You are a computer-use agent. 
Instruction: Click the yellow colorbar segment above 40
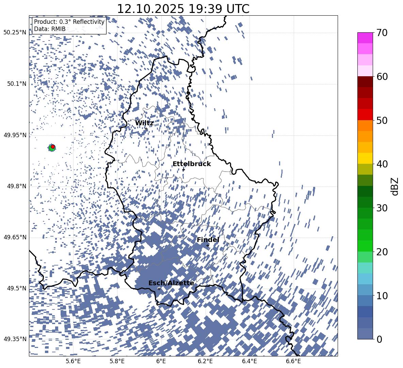pyautogui.click(x=365, y=158)
